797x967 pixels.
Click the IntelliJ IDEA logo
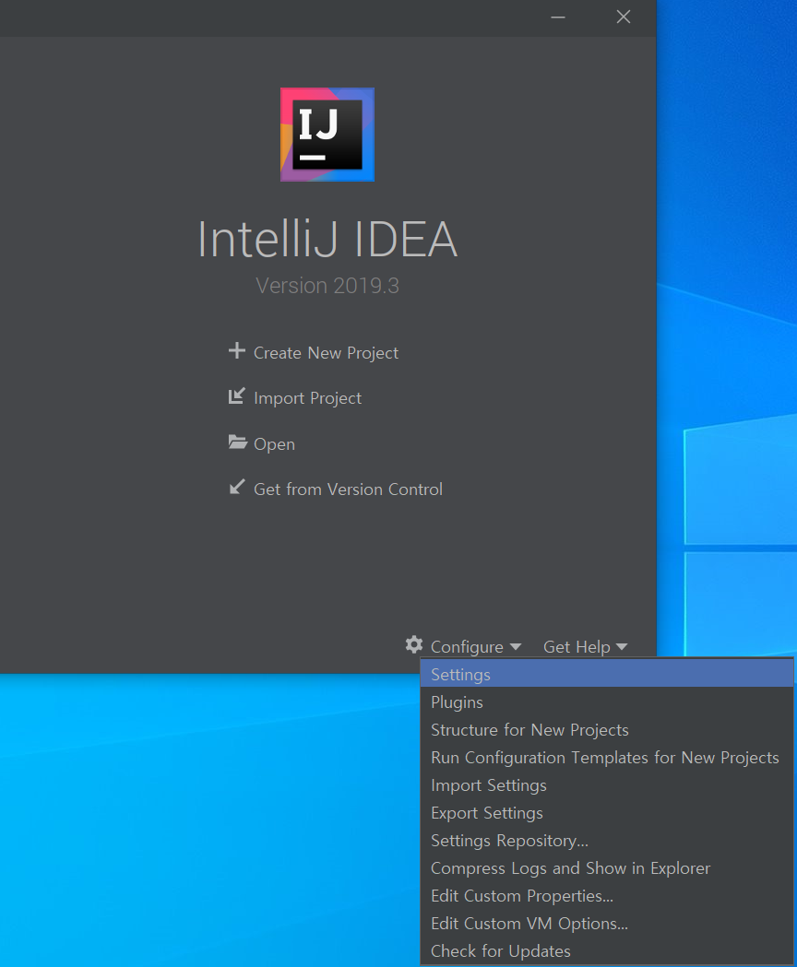pyautogui.click(x=327, y=135)
